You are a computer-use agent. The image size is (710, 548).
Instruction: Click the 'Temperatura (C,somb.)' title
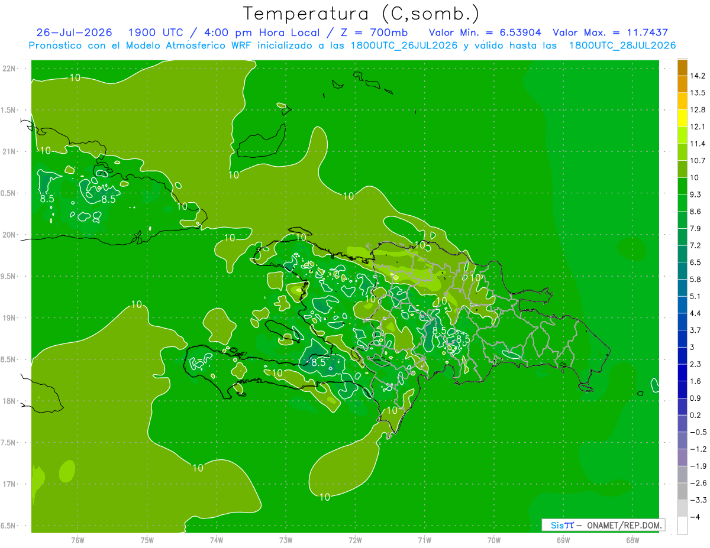tap(361, 13)
